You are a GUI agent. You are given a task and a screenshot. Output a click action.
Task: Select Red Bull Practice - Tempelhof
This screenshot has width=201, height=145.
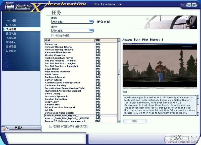[61, 66]
